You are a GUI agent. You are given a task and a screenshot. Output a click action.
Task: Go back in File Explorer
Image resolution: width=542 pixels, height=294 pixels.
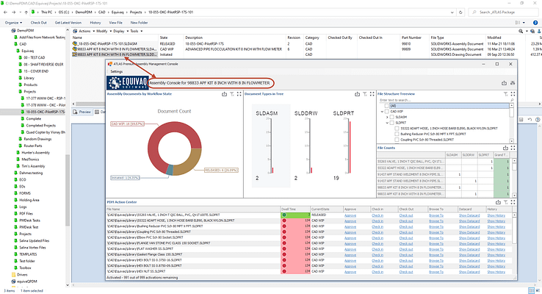coord(6,12)
